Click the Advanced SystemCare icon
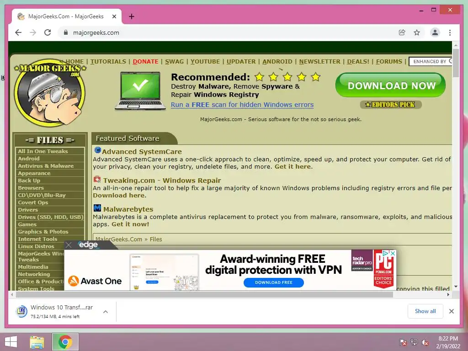 (98, 150)
